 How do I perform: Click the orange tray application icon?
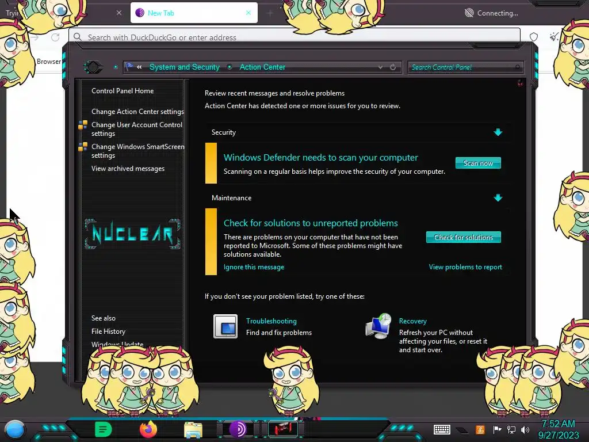click(x=480, y=429)
